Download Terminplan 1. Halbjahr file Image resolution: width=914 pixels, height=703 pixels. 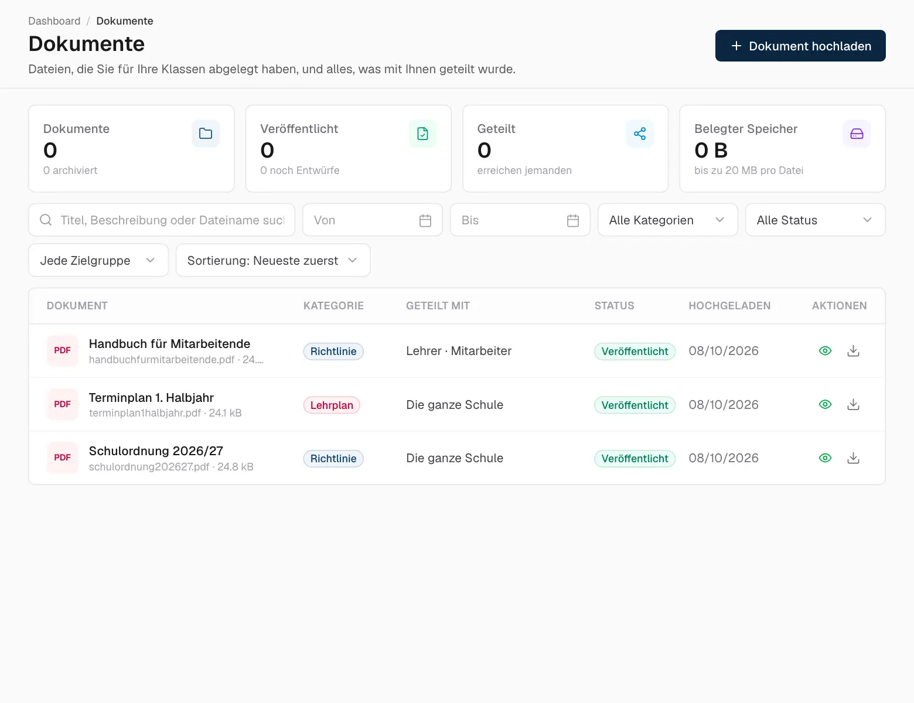[x=854, y=404]
